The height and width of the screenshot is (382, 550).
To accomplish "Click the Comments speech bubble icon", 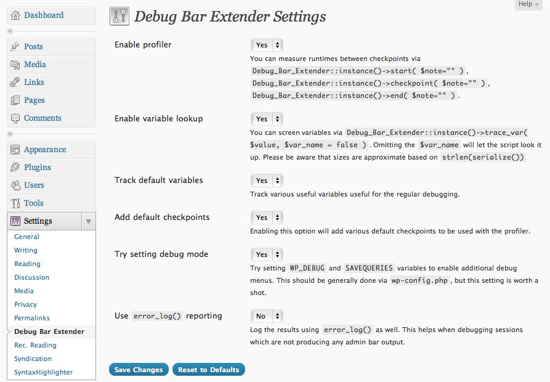I will pos(15,118).
